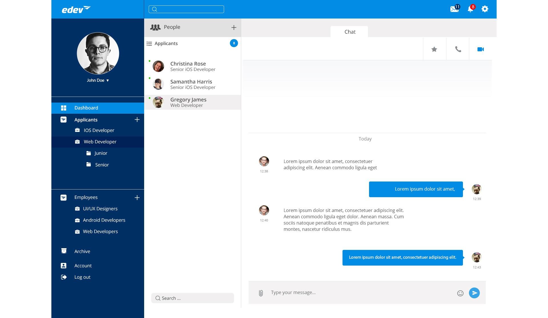Collapse the Applicants sidebar section
548x318 pixels.
point(63,120)
